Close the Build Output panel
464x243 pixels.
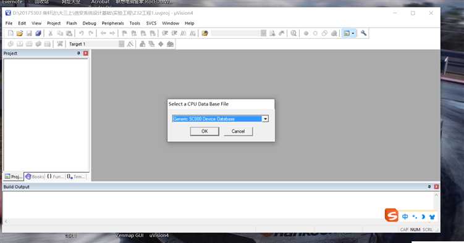[436, 187]
